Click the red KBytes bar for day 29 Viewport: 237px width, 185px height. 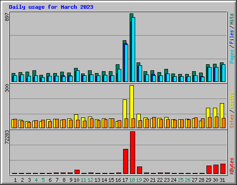(x=209, y=170)
